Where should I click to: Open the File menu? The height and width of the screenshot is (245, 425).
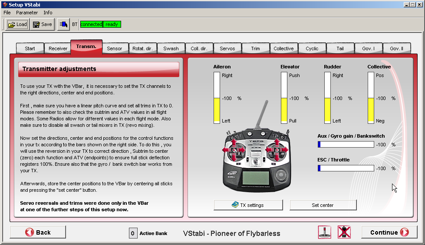[7, 13]
